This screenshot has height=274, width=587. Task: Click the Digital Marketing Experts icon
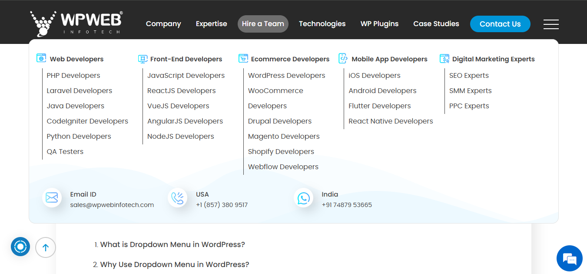point(444,59)
